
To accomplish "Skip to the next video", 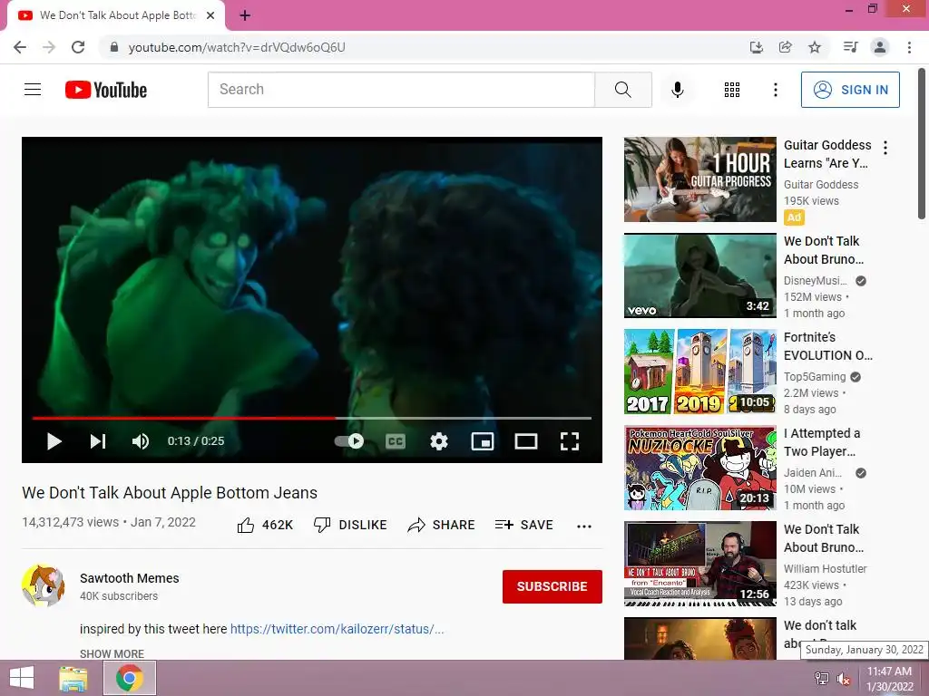I will 98,441.
